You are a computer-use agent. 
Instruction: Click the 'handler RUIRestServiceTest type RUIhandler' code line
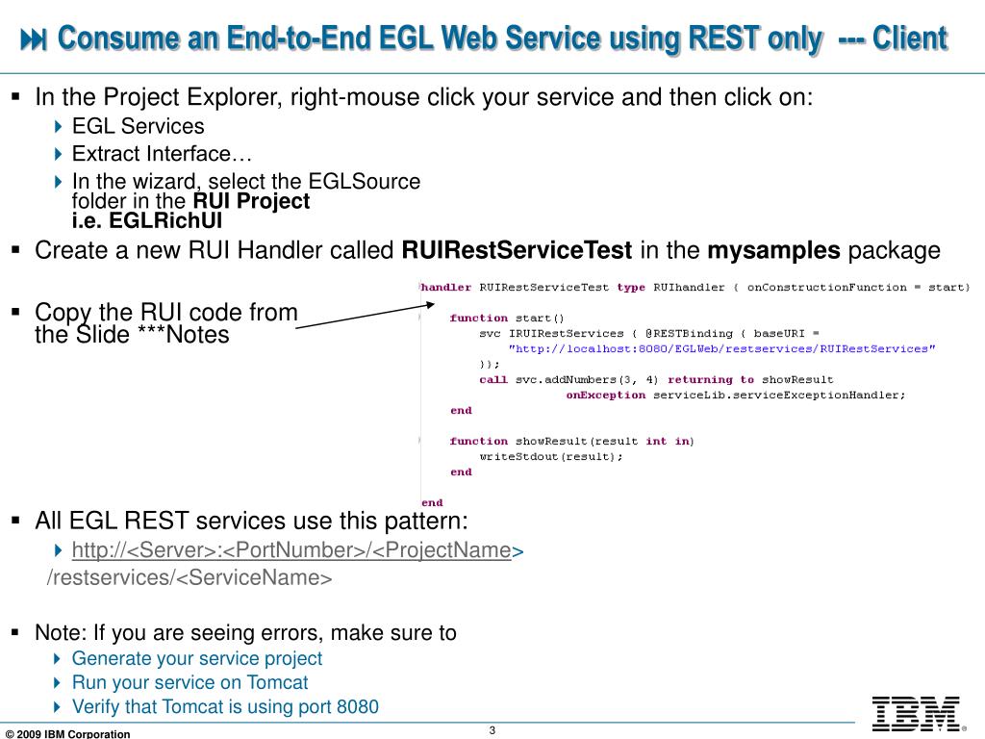[x=695, y=287]
